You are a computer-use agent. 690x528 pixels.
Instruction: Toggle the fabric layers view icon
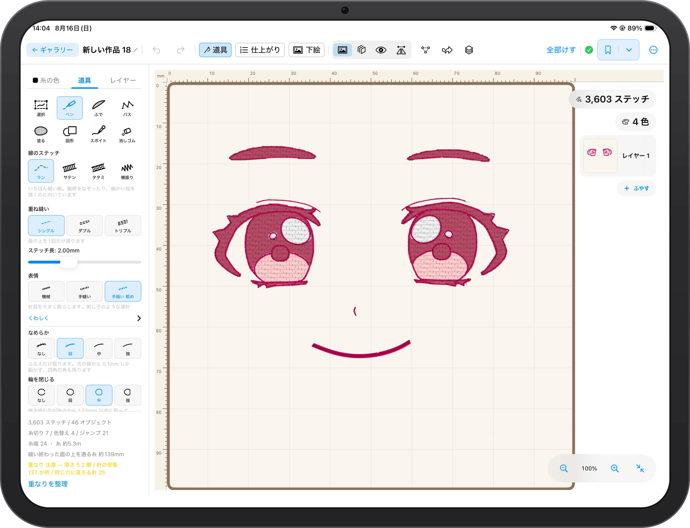pos(361,50)
